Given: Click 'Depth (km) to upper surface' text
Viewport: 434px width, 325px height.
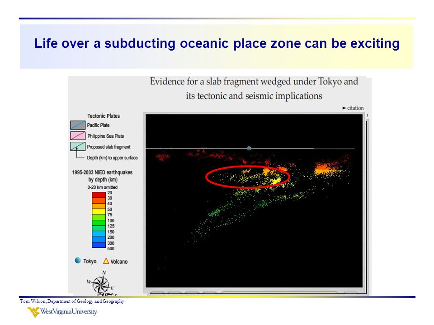Looking at the screenshot, I should pyautogui.click(x=112, y=158).
